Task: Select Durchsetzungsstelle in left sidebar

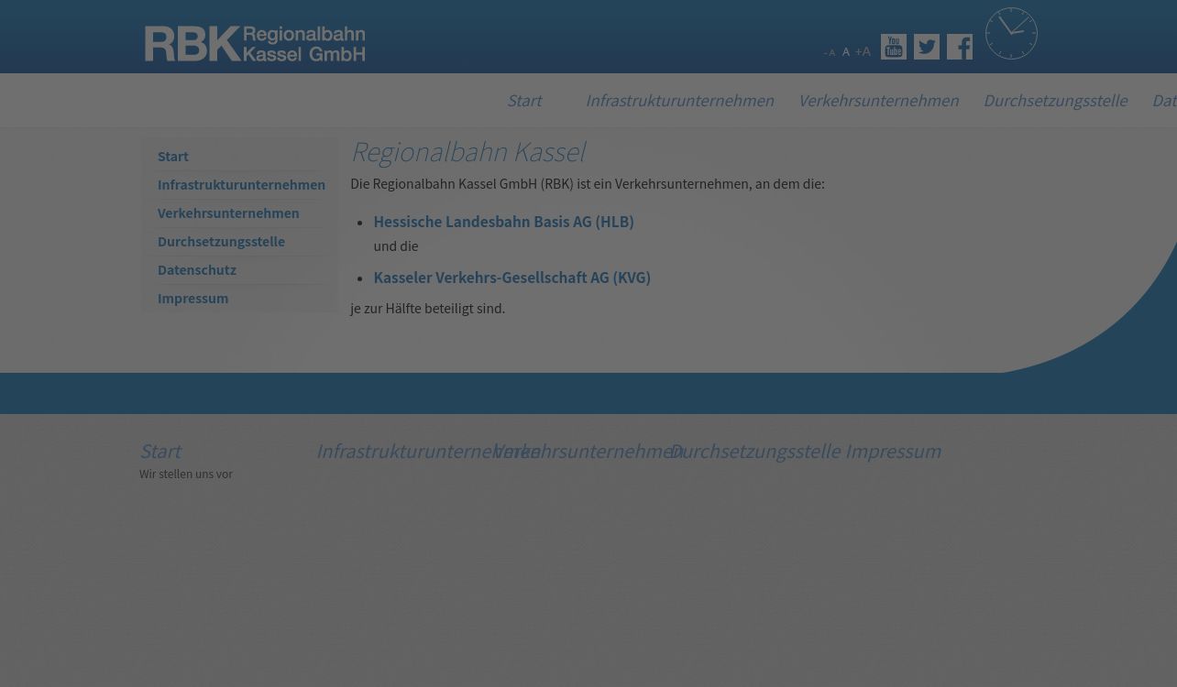Action: tap(221, 241)
